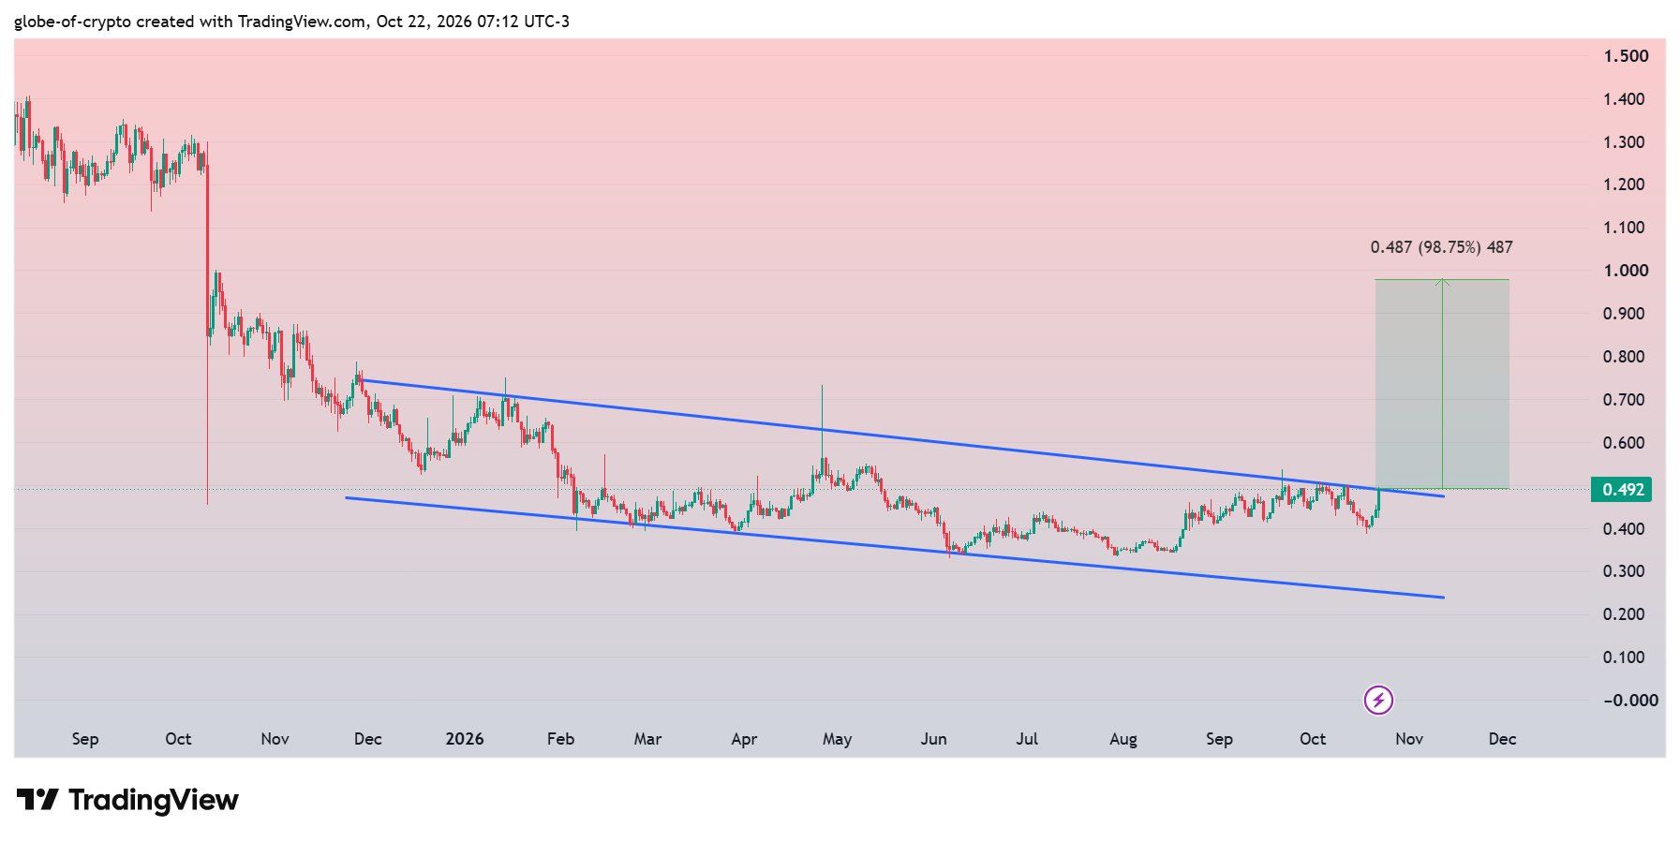Click the "Jul" time axis label

coord(1027,739)
